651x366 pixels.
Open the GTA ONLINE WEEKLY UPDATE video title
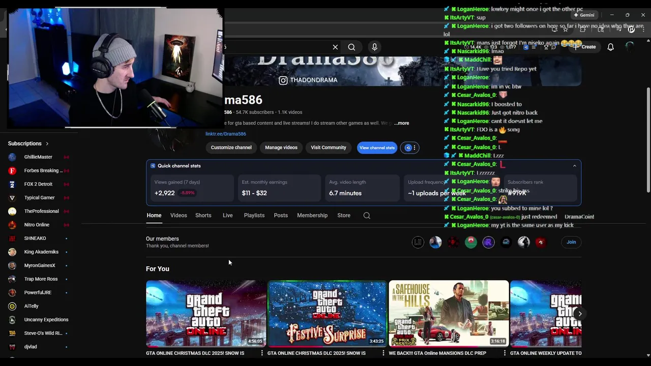tap(546, 353)
